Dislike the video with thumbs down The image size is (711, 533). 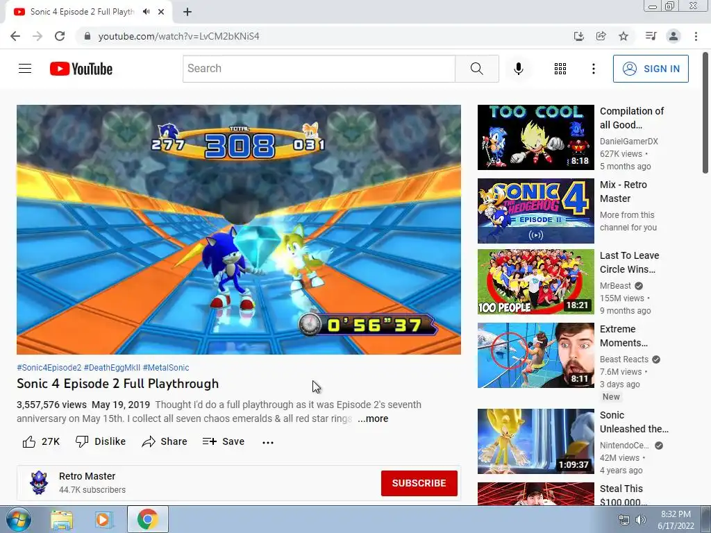click(101, 441)
